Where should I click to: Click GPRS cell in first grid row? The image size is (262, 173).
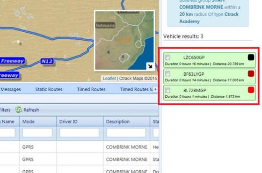pyautogui.click(x=28, y=147)
